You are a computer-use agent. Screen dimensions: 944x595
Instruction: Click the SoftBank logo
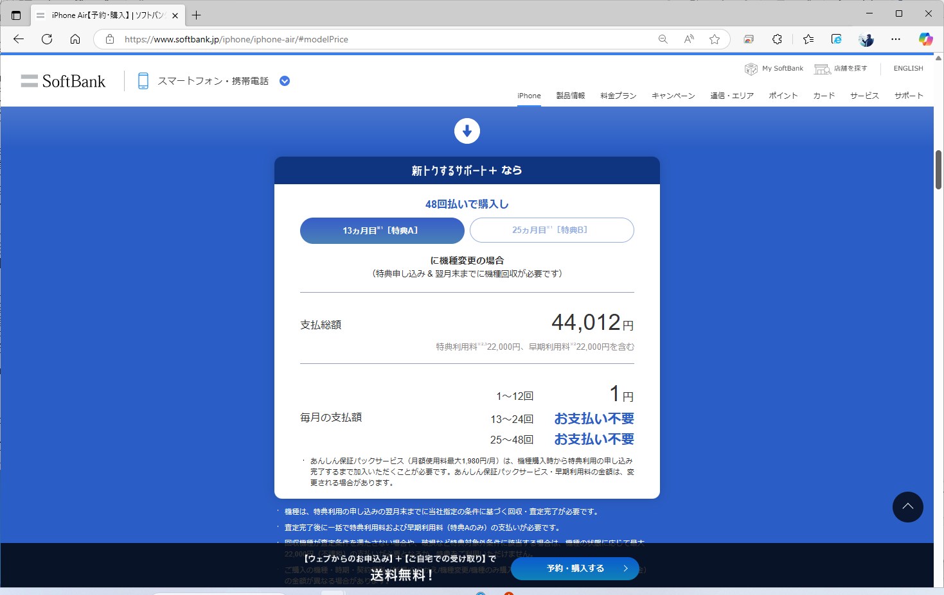click(63, 80)
